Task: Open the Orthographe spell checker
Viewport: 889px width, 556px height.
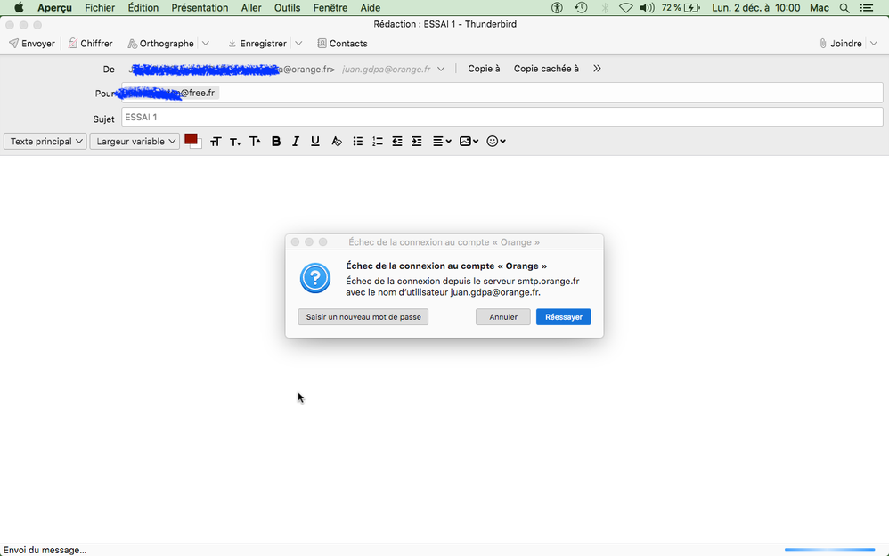Action: (x=161, y=43)
